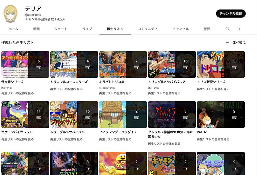This screenshot has width=257, height=175.
Task: Open Claw Crane Company playlist thumbnail
Action: pyautogui.click(x=221, y=164)
